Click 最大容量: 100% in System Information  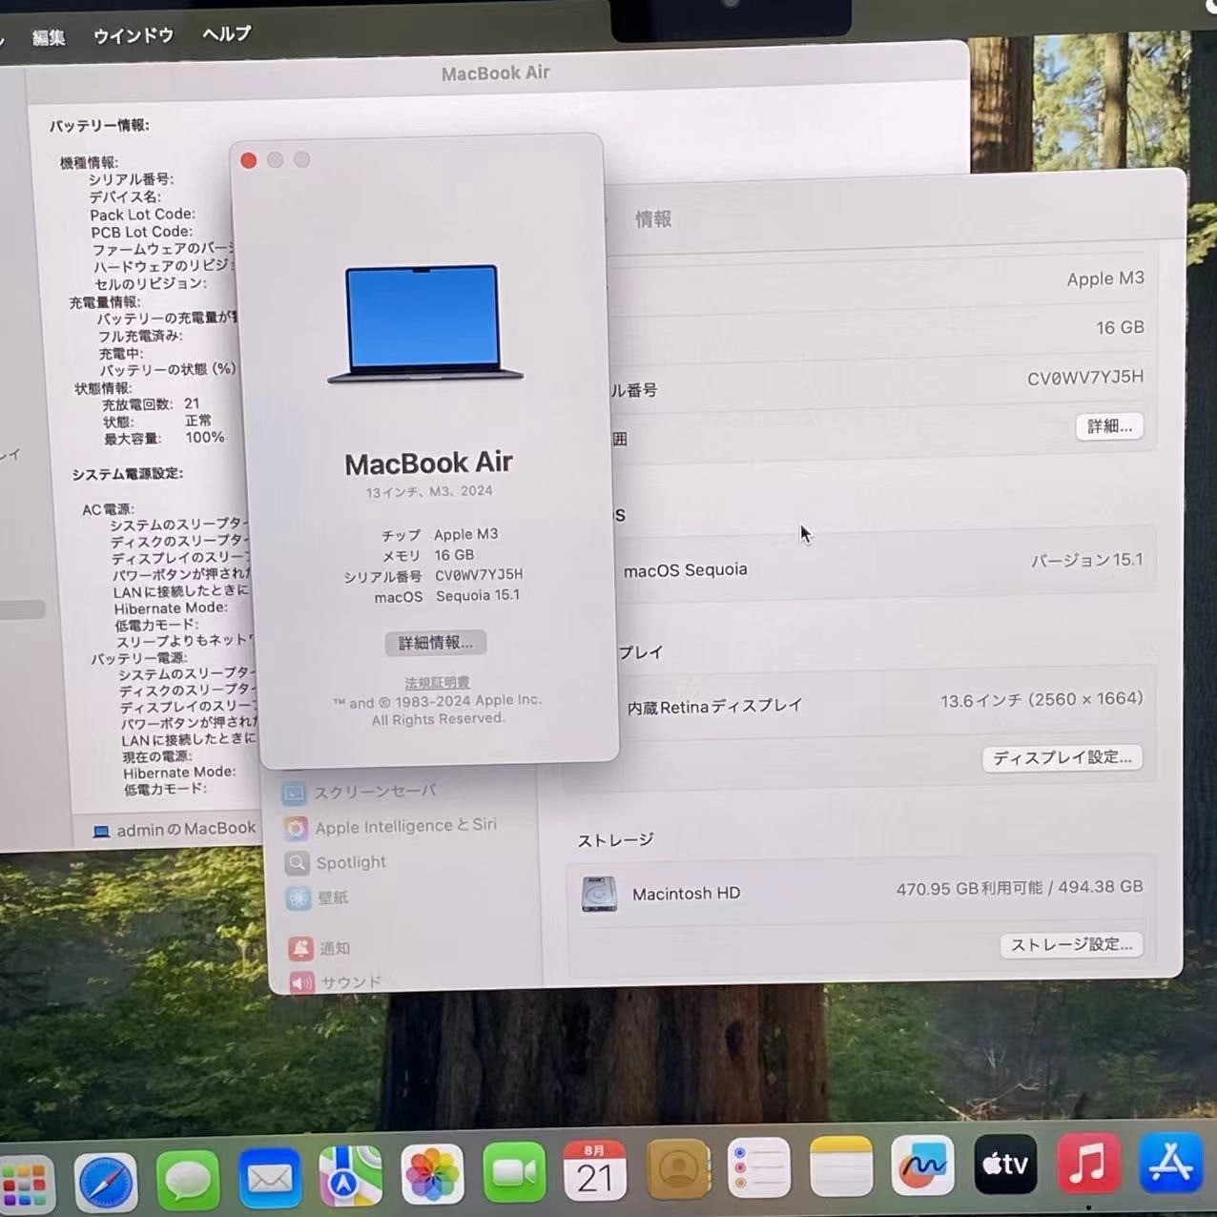coord(164,439)
